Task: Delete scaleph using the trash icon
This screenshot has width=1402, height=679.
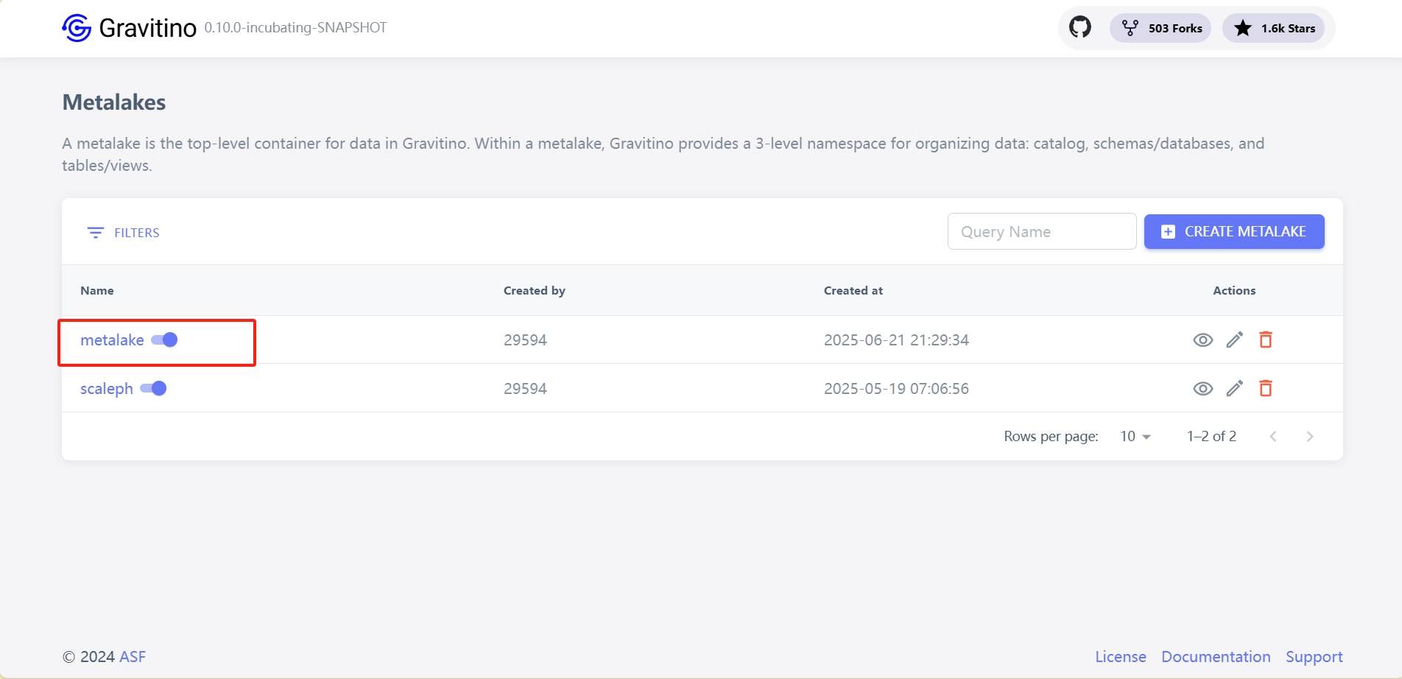Action: 1266,388
